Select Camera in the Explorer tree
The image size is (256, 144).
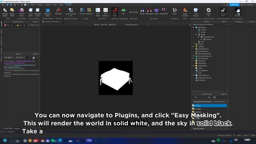[x=203, y=30]
